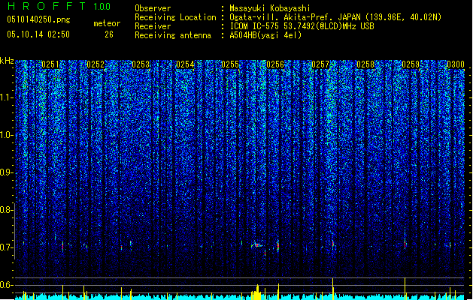This screenshot has height=300, width=473.
Task: Click the 0257 time marker
Action: coord(320,64)
